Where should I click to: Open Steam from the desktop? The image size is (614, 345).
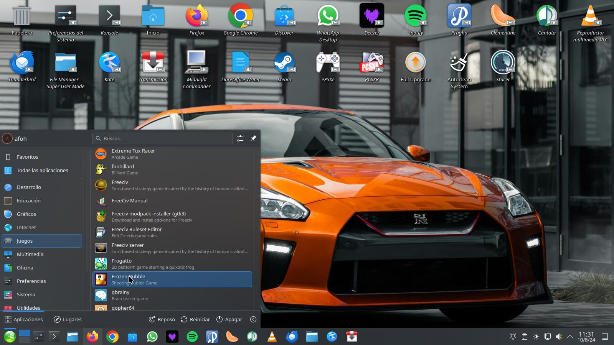point(284,63)
